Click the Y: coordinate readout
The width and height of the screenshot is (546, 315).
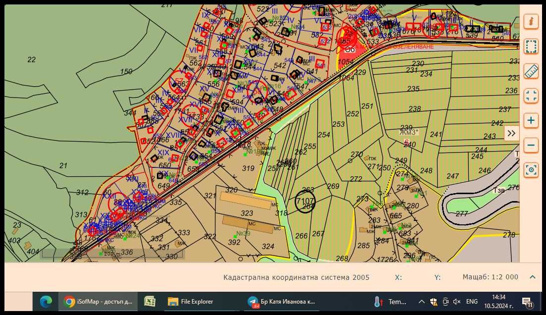[438, 277]
